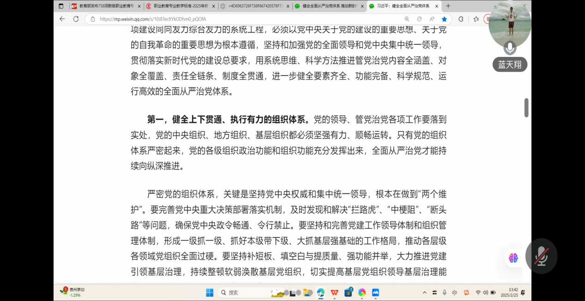The width and height of the screenshot is (585, 301).
Task: Open WPS Office from the taskbar
Action: pos(334,292)
